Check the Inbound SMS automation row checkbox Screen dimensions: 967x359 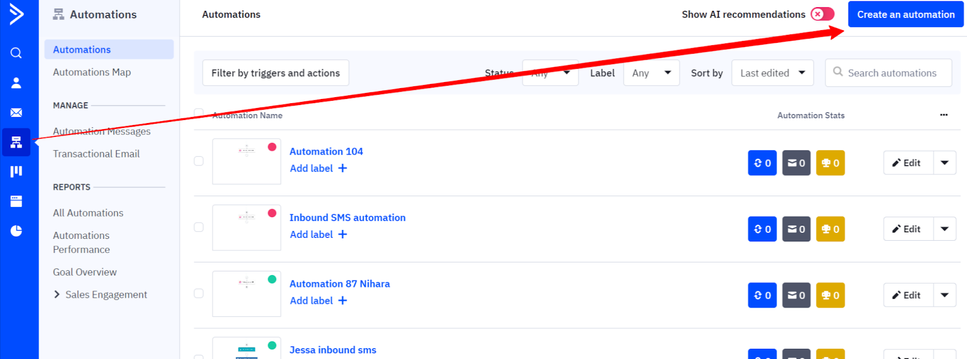click(198, 227)
